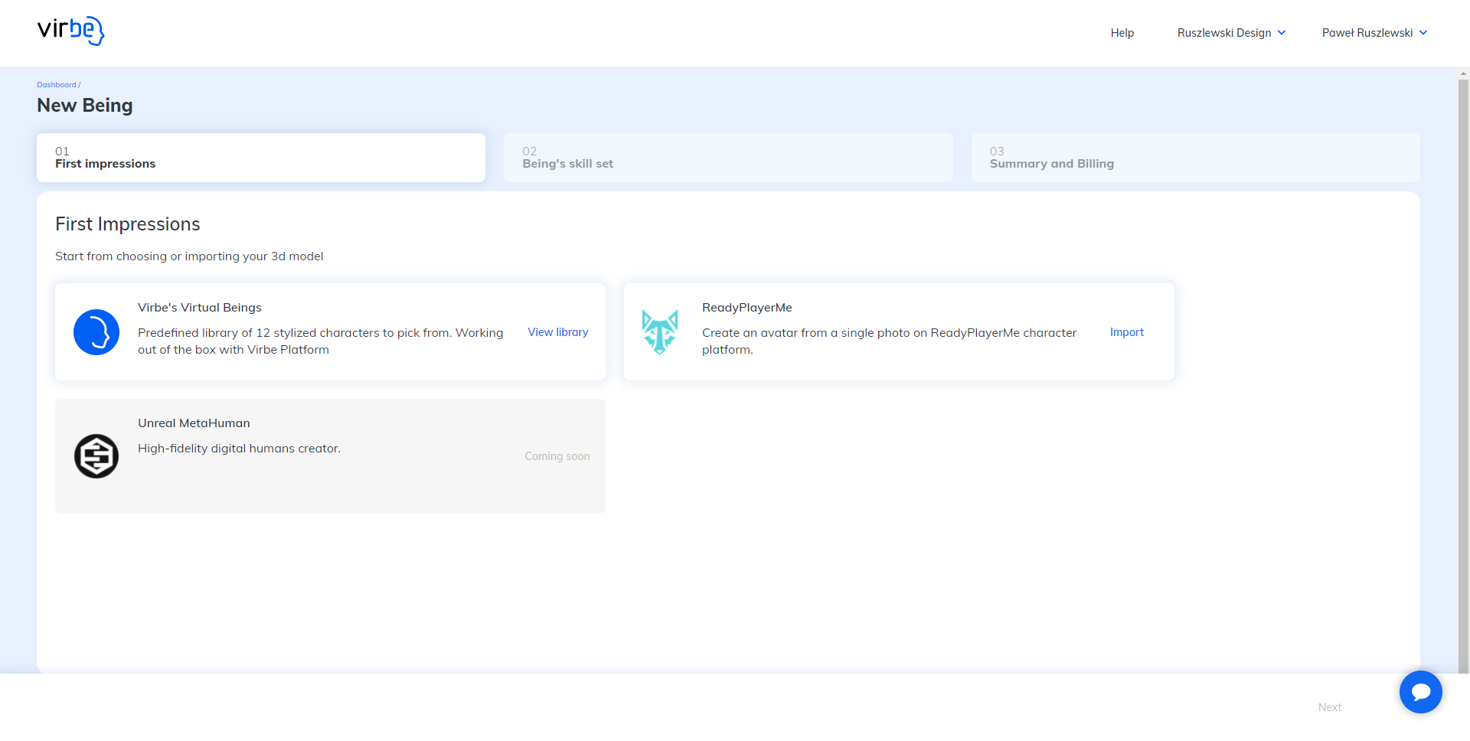Viewport: 1470px width, 741px height.
Task: Click the Coming soon label on MetaHuman card
Action: tap(557, 456)
